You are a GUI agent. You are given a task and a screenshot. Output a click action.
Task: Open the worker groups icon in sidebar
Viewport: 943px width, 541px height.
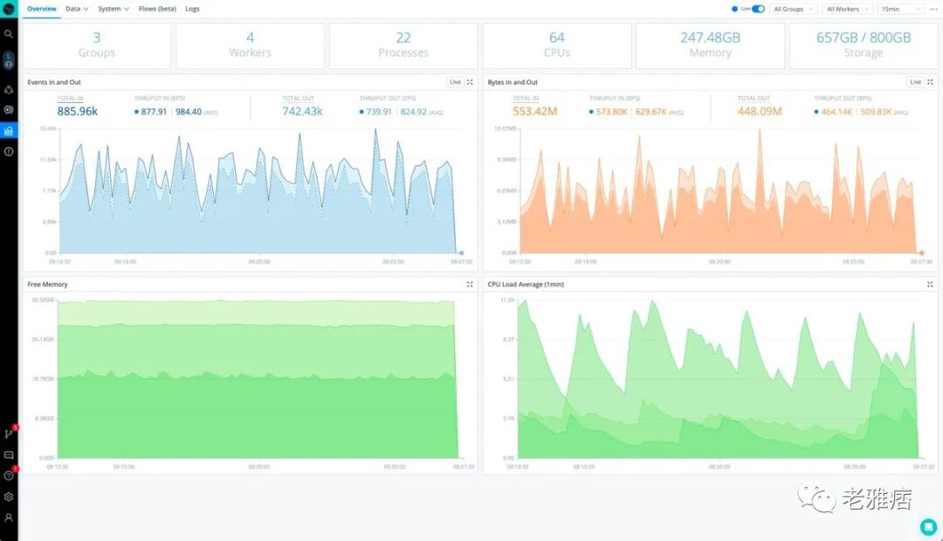pos(9,90)
